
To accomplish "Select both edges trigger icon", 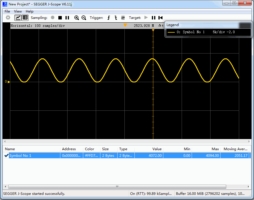I will pos(123,18).
